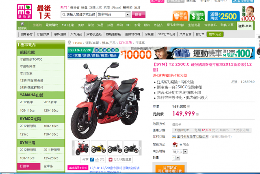The width and height of the screenshot is (260, 174).
Task: Open the 電視購物 navigation tab
Action: pyautogui.click(x=52, y=25)
